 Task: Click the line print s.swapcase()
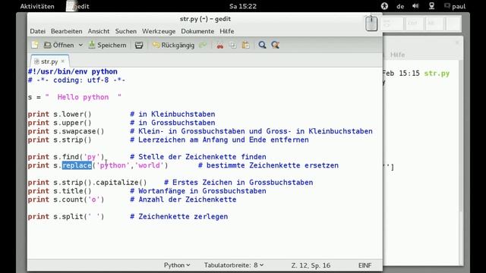(x=66, y=131)
